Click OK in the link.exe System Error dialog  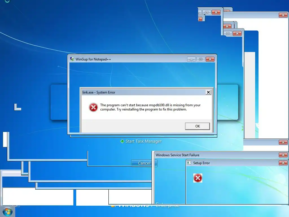pos(197,126)
